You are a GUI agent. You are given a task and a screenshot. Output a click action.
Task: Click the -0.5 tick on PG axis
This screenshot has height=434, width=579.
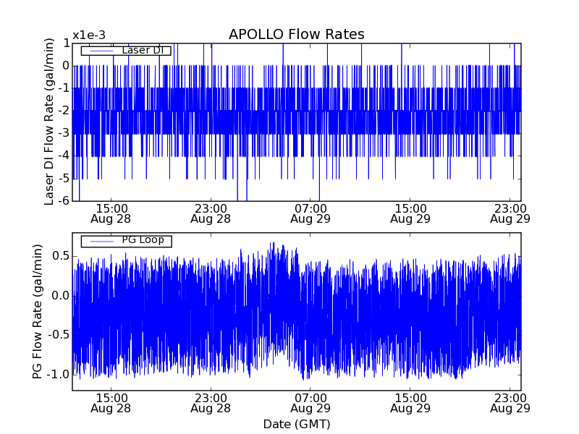[58, 335]
